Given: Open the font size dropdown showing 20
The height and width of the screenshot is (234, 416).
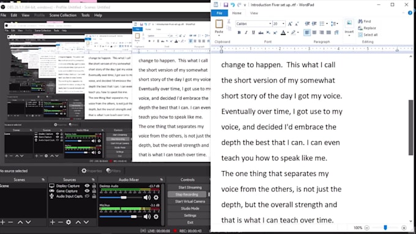Looking at the screenshot, I should [283, 24].
